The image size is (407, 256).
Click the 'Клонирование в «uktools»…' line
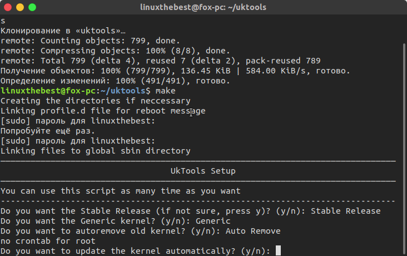point(63,31)
